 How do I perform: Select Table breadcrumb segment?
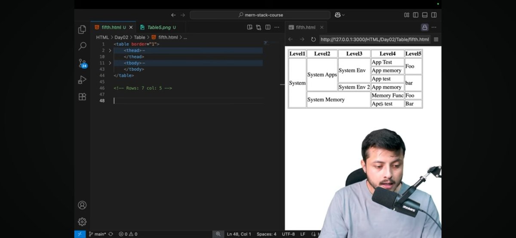[139, 37]
